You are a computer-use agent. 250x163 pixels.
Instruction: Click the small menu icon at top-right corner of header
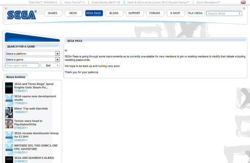click(x=244, y=8)
